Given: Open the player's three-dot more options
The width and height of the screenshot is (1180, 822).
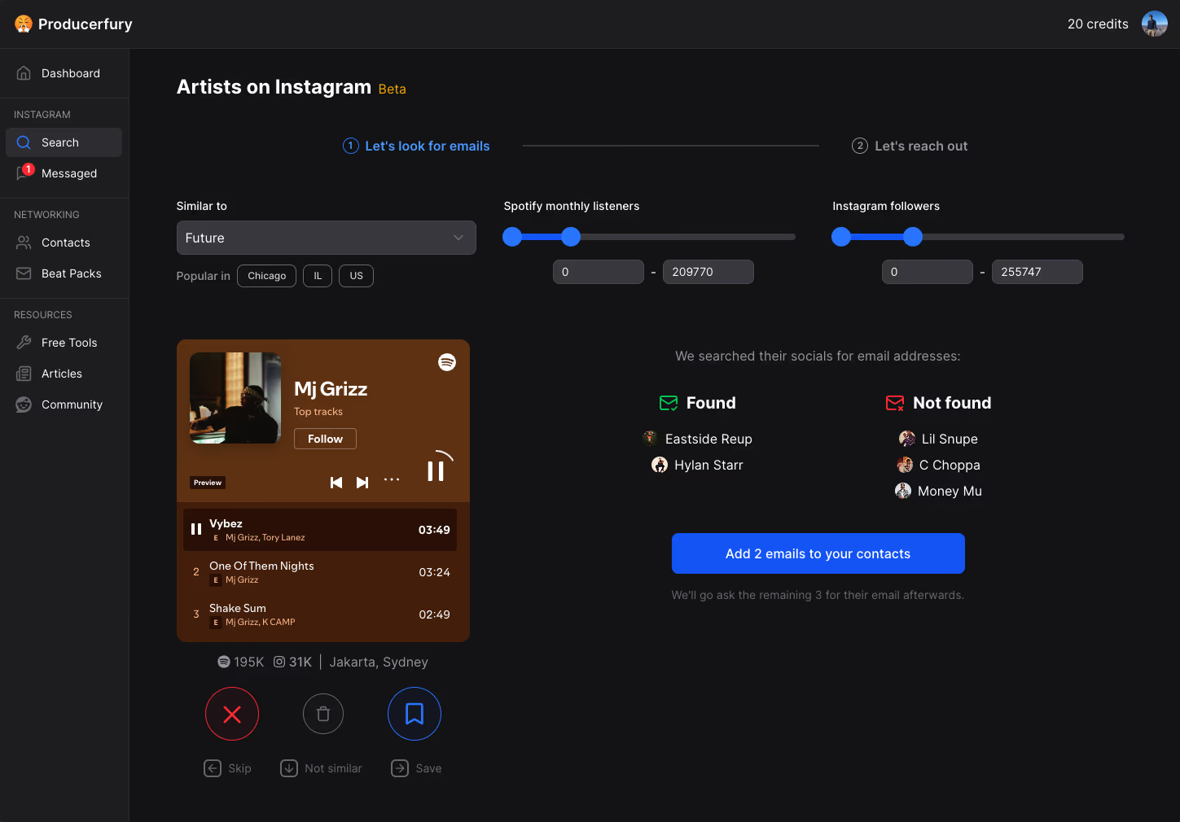Looking at the screenshot, I should (392, 479).
